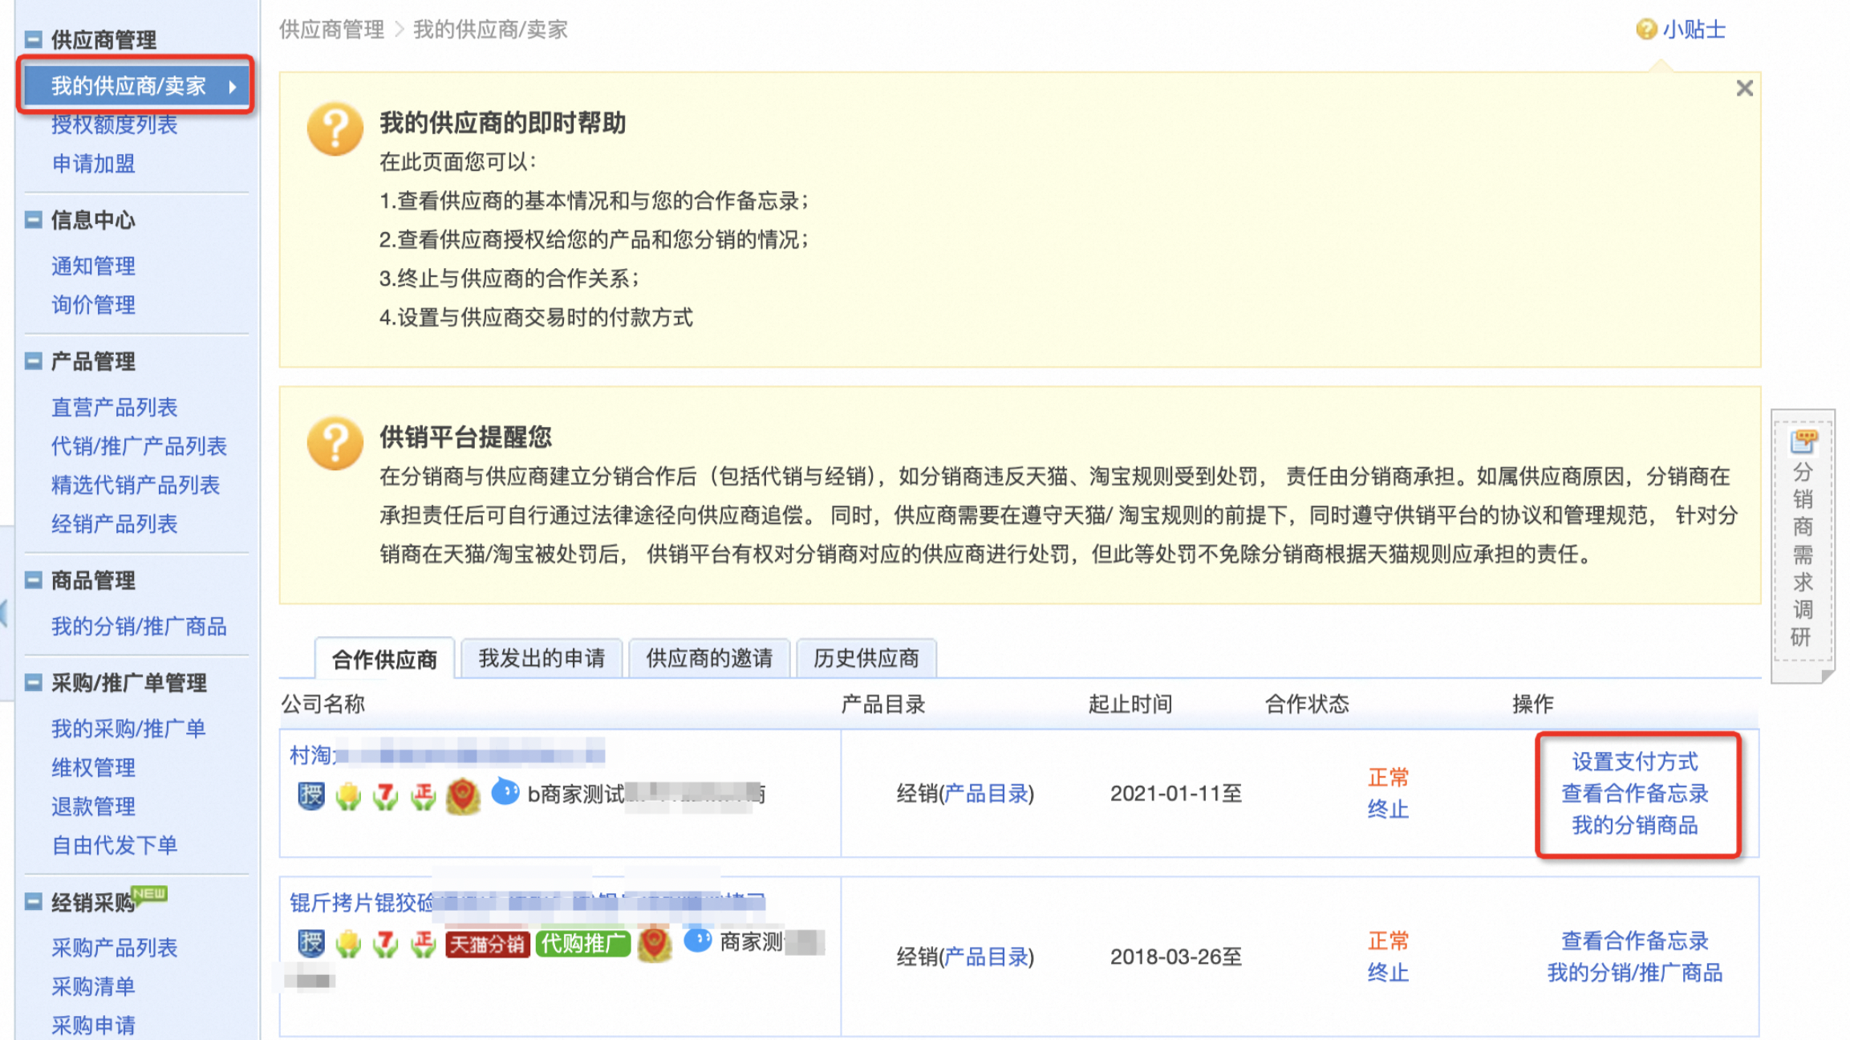
Task: Open 我的采购/推广单 in sidebar
Action: pos(129,728)
